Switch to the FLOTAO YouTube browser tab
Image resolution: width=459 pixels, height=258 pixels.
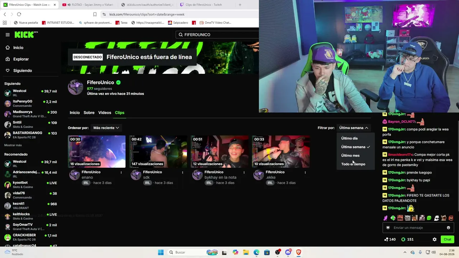point(87,5)
